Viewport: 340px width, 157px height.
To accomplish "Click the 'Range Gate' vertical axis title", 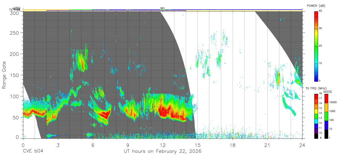I will pyautogui.click(x=4, y=75).
